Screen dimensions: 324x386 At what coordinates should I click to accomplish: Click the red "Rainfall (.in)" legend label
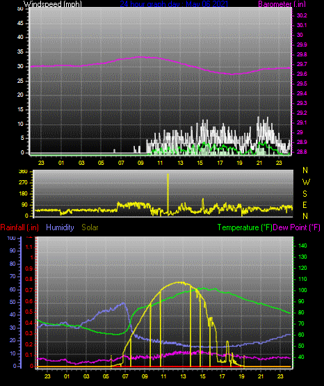(19, 227)
